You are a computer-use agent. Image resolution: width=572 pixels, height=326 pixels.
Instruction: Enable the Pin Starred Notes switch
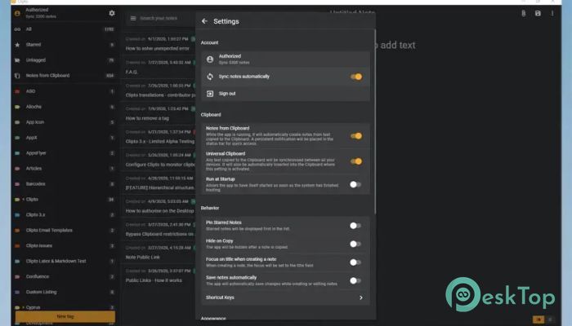[355, 226]
